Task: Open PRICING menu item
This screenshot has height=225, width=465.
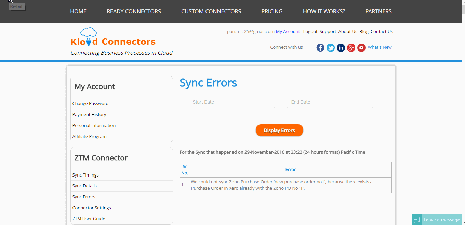Action: [x=272, y=11]
